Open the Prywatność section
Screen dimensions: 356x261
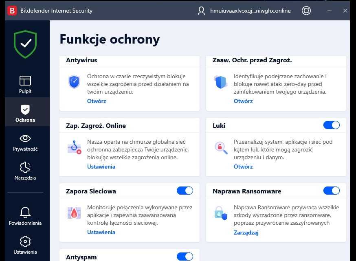click(x=25, y=143)
